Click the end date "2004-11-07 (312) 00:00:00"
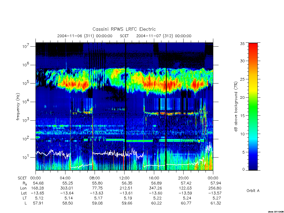 pyautogui.click(x=164, y=36)
